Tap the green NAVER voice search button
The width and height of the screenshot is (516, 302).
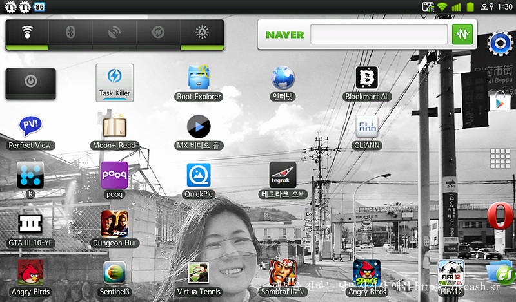point(462,34)
